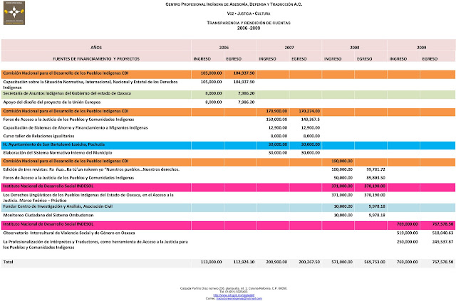Viewport: 456px width, 301px height.
Task: Click the 'Calzada Porfirio Díaz' address line in footer
Action: click(x=234, y=288)
